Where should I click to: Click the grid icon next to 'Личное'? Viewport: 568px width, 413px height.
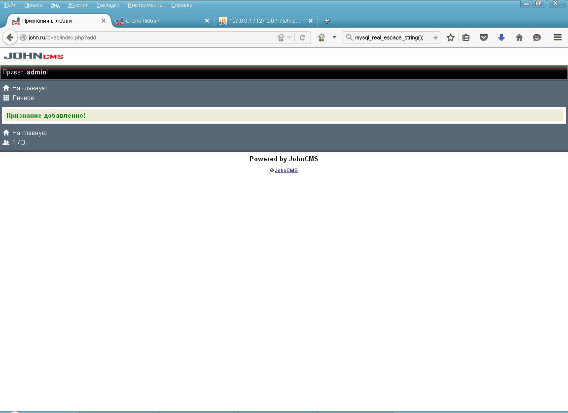coord(6,98)
